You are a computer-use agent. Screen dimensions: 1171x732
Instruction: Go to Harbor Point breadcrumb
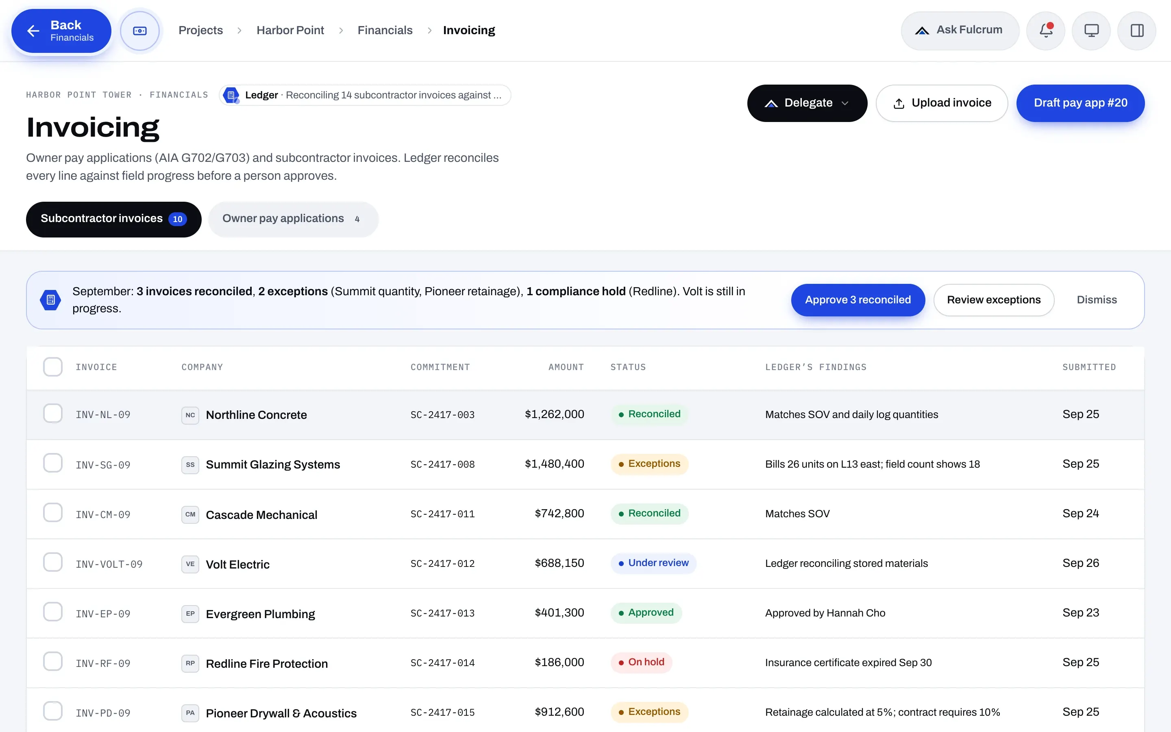click(x=290, y=30)
